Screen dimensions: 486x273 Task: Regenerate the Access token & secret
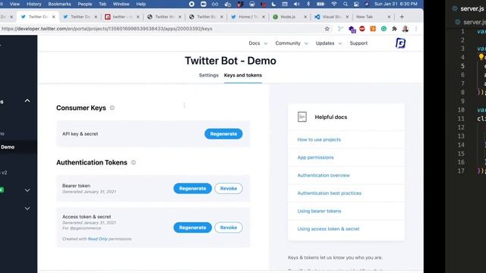pyautogui.click(x=192, y=227)
